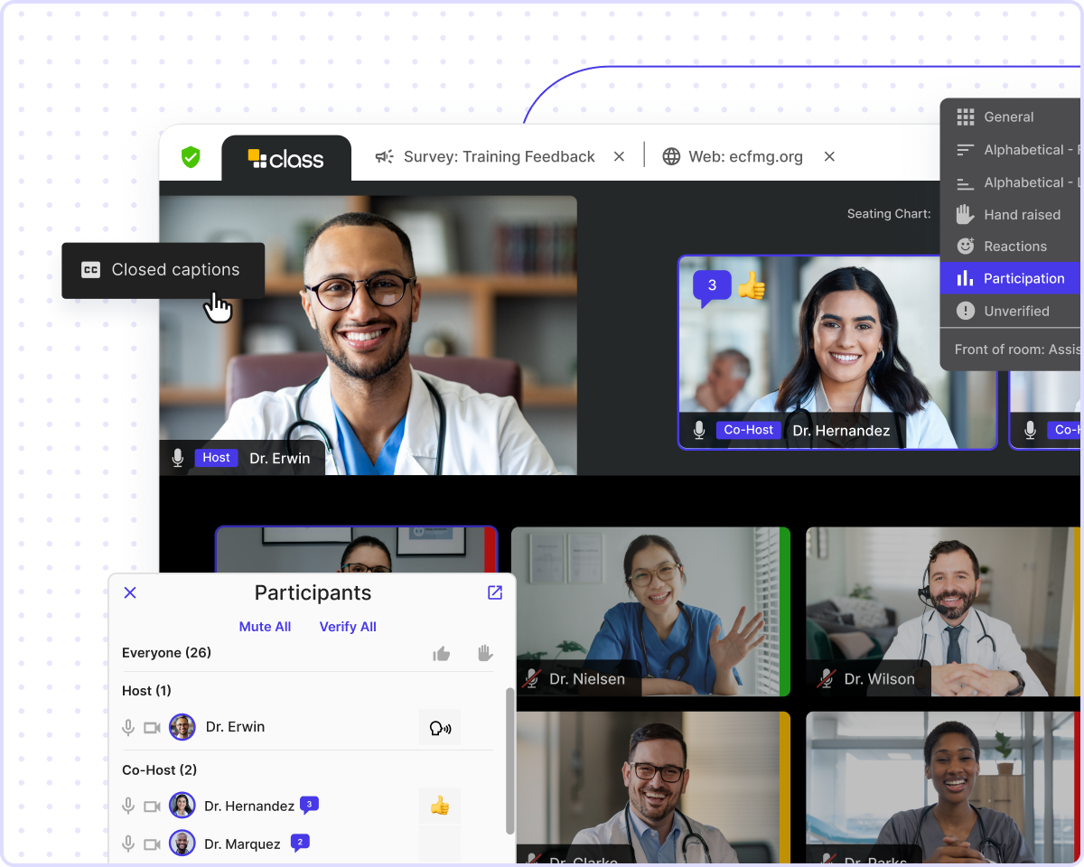Click the Closed captions button
1084x867 pixels.
(164, 270)
